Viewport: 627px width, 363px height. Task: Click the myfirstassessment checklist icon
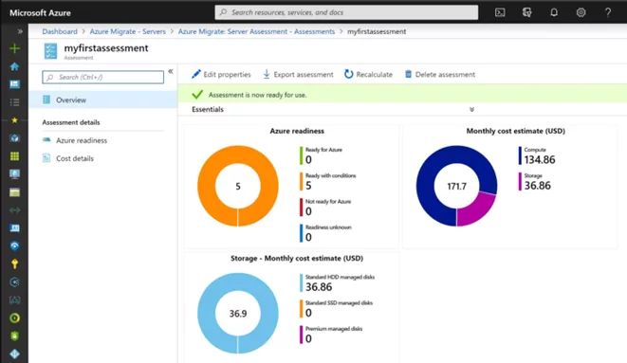point(51,51)
